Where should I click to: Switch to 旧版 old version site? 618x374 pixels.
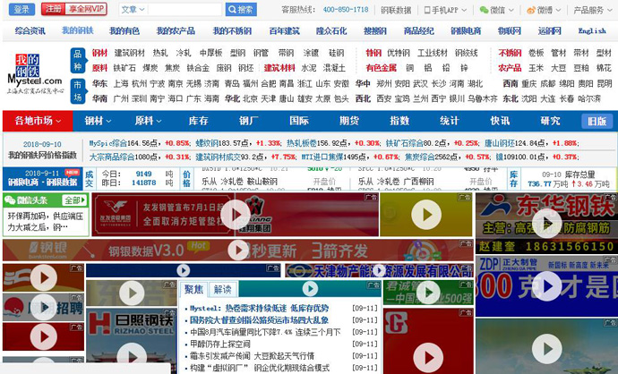(595, 121)
